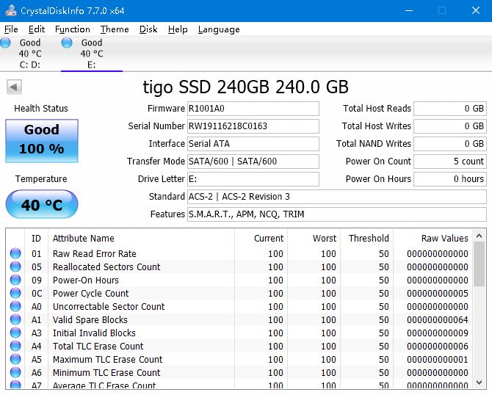Open the Theme menu

pyautogui.click(x=115, y=29)
